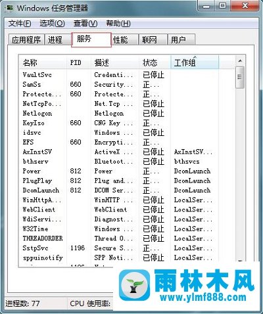
Task: Click the Thread O... description cell
Action: [114, 238]
